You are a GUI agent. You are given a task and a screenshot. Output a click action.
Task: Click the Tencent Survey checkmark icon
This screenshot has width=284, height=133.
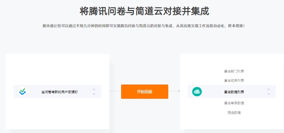point(23,92)
